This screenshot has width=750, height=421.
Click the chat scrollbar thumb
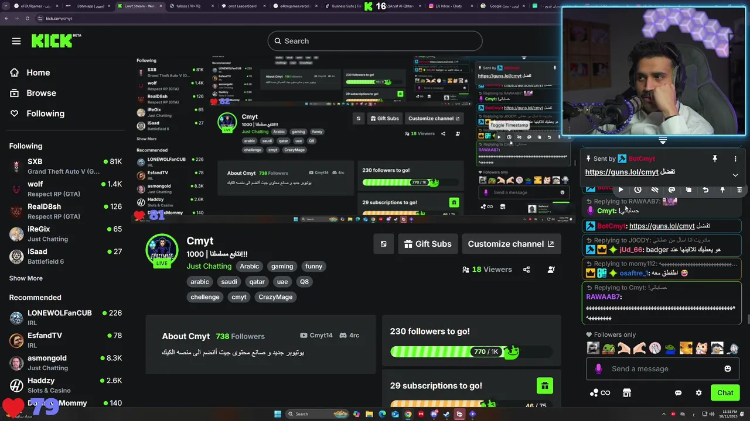(748, 319)
